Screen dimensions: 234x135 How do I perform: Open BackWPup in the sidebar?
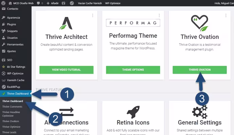[x=14, y=87]
